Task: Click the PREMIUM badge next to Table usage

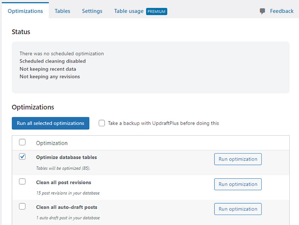Action: (156, 11)
